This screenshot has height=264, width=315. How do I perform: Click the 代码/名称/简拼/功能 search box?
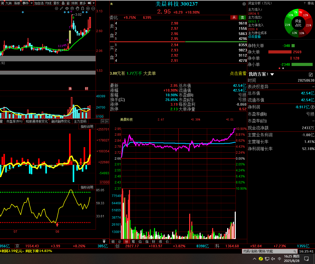coord(270,251)
